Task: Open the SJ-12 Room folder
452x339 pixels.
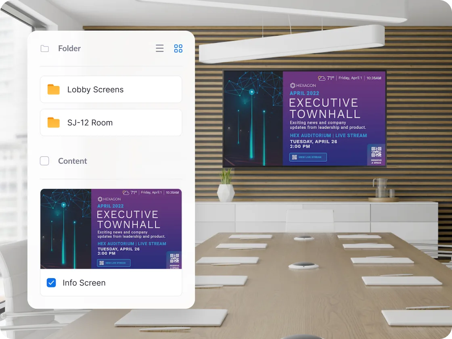Action: pyautogui.click(x=111, y=123)
